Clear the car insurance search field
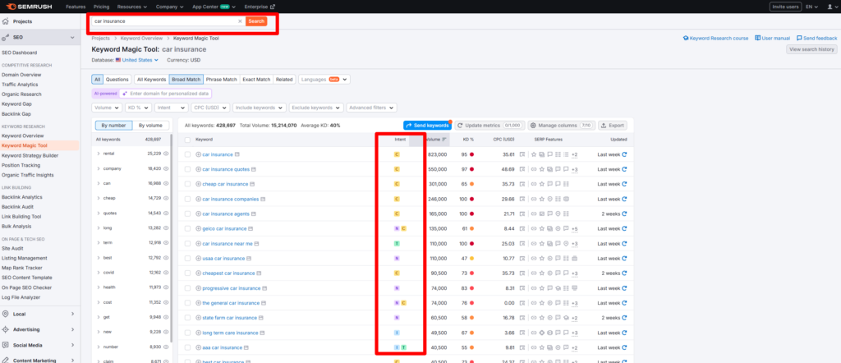 pos(240,21)
